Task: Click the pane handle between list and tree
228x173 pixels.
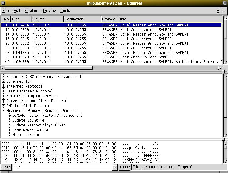Action: click(x=223, y=71)
